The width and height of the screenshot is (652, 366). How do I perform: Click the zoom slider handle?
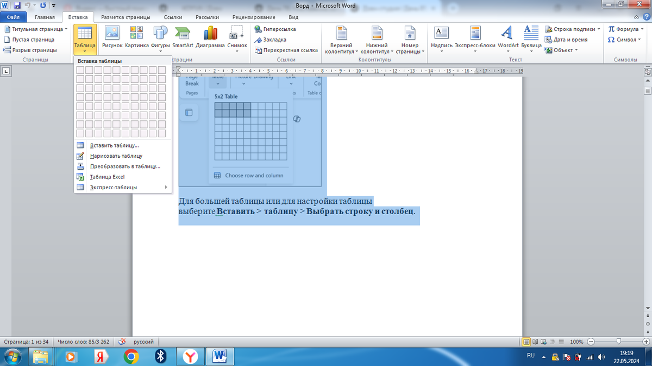619,342
